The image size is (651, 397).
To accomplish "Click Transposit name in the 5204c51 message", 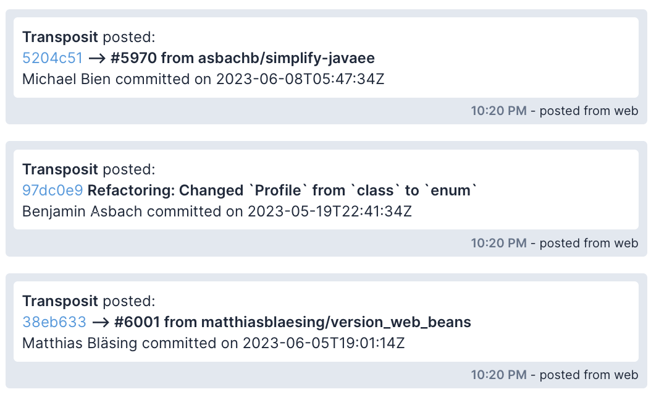I will pyautogui.click(x=60, y=37).
